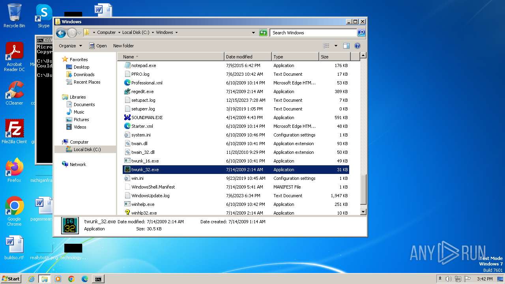Screen dimensions: 505x284
Task: Click the Explorer Forward navigation button
Action: coord(72,33)
